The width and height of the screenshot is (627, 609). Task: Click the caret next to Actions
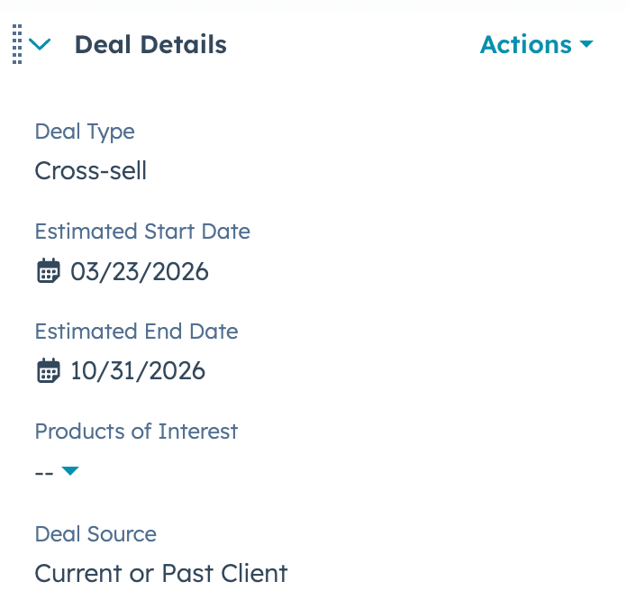(586, 44)
